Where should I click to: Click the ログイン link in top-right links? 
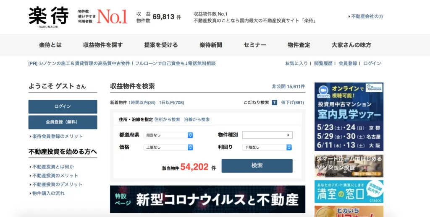point(372,64)
